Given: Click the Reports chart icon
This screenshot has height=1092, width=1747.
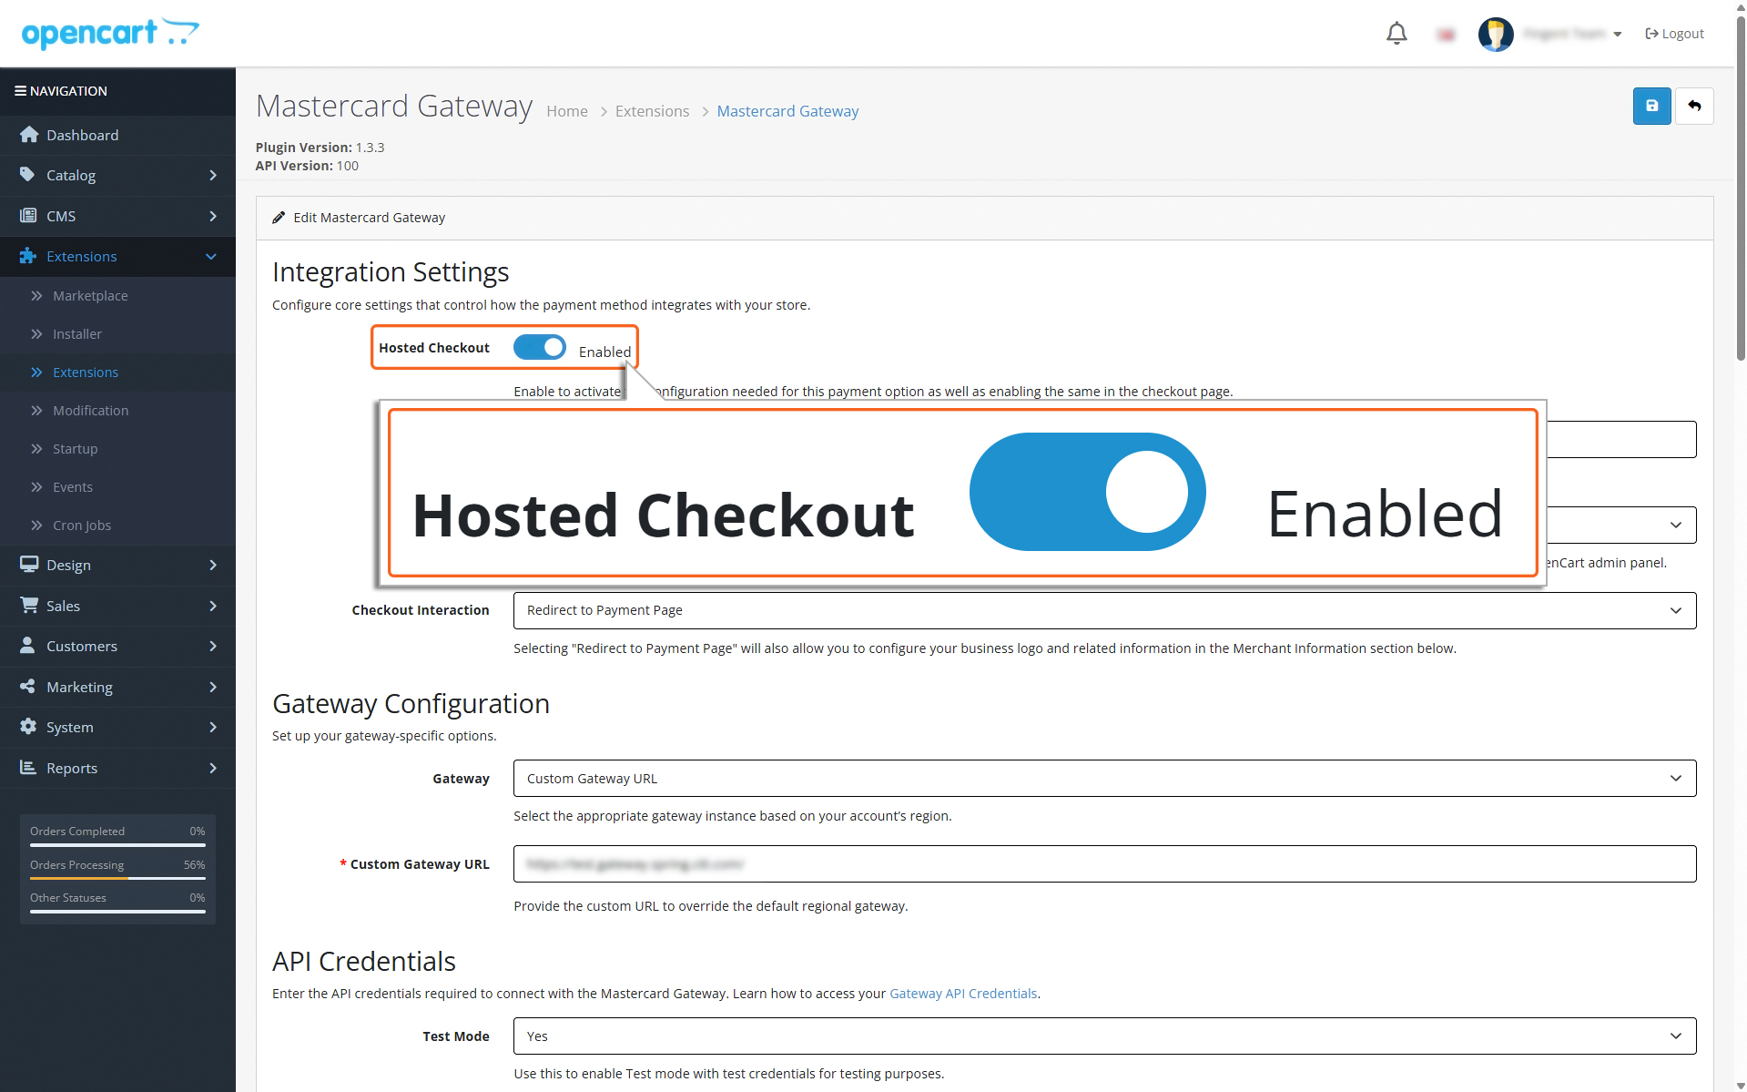Looking at the screenshot, I should (28, 767).
